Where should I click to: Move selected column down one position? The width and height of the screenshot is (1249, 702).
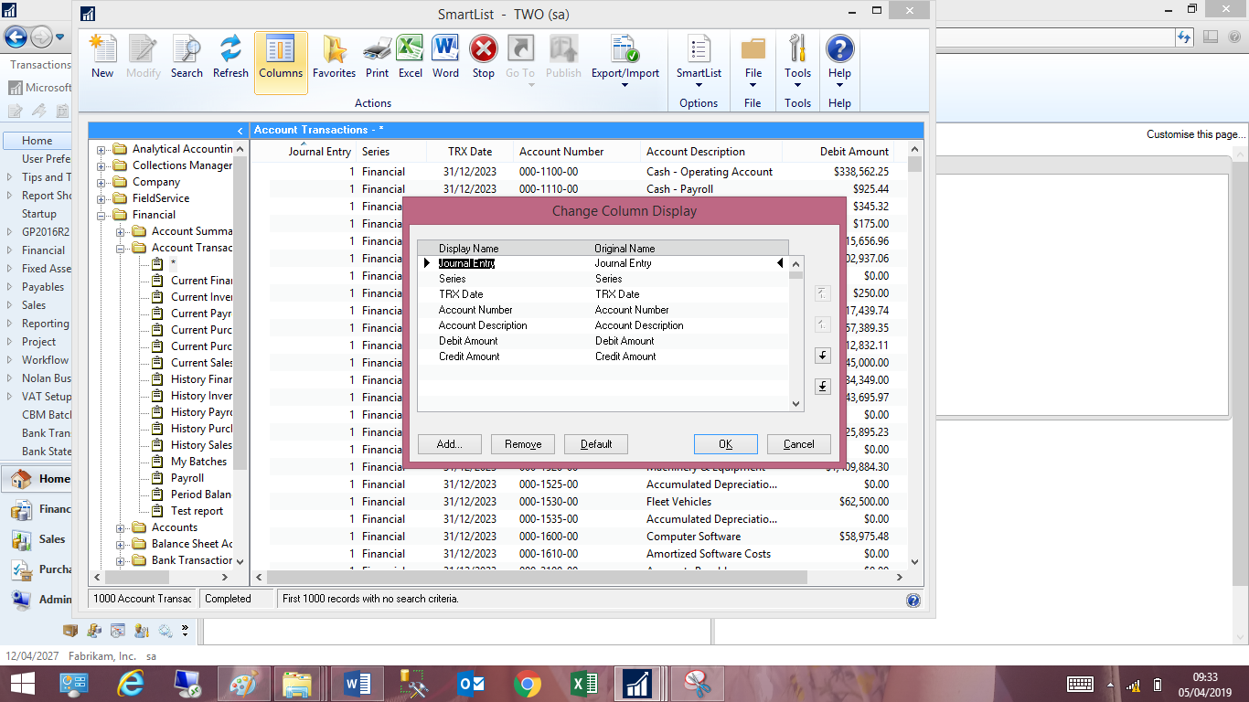[x=823, y=356]
